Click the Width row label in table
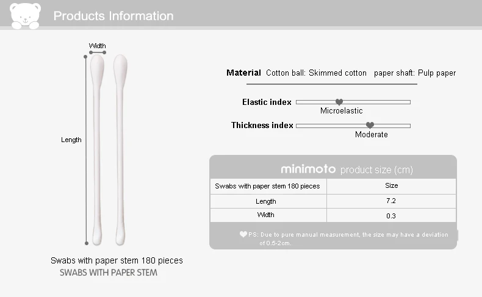The image size is (482, 297). [265, 215]
